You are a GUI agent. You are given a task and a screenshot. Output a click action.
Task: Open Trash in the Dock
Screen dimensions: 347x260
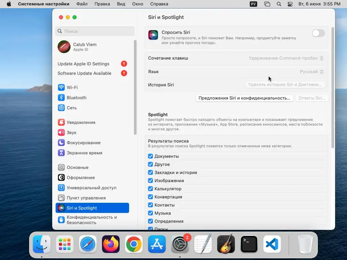305,244
